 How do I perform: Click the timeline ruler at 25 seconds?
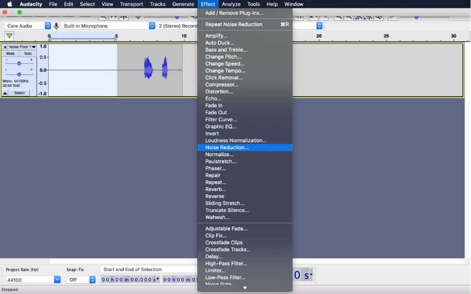tap(386, 36)
